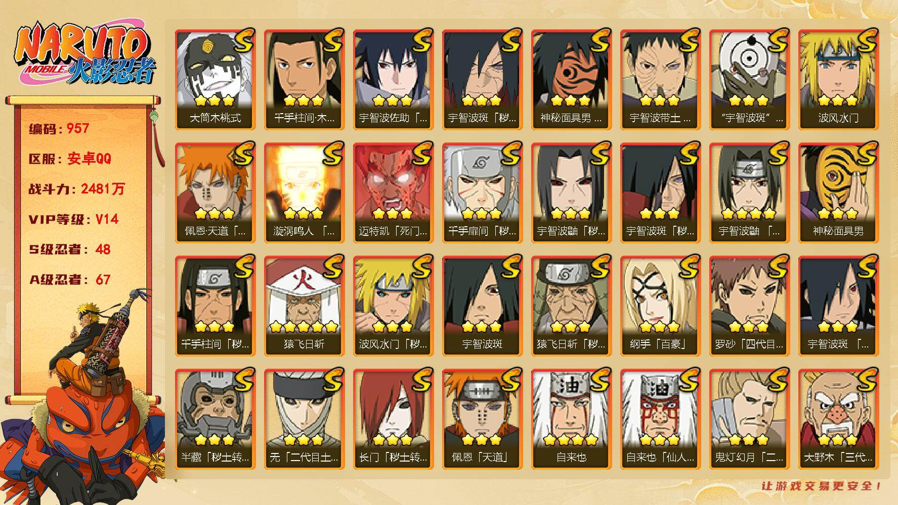Click the star rating on 猿飞日斩 card
Image resolution: width=898 pixels, height=505 pixels.
304,326
